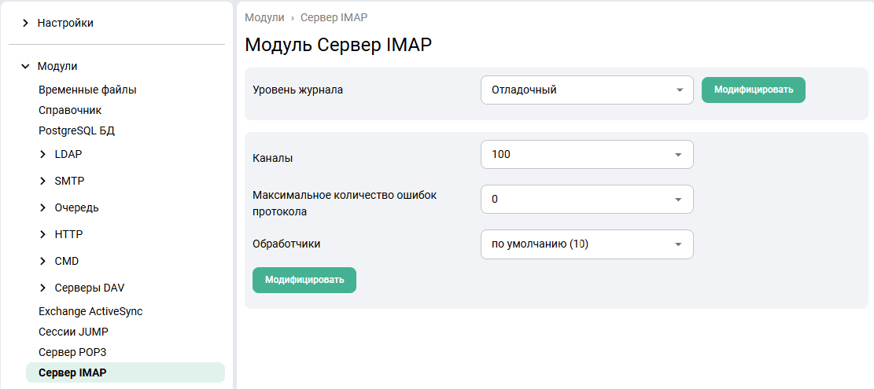Click Модифицировать button below Обработчики
This screenshot has width=874, height=389.
[304, 280]
